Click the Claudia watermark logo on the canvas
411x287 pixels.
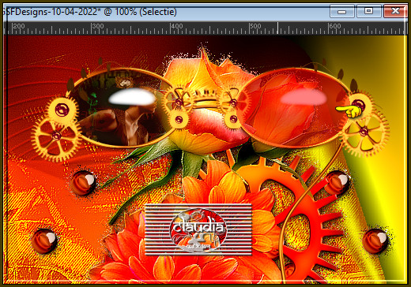pos(198,229)
